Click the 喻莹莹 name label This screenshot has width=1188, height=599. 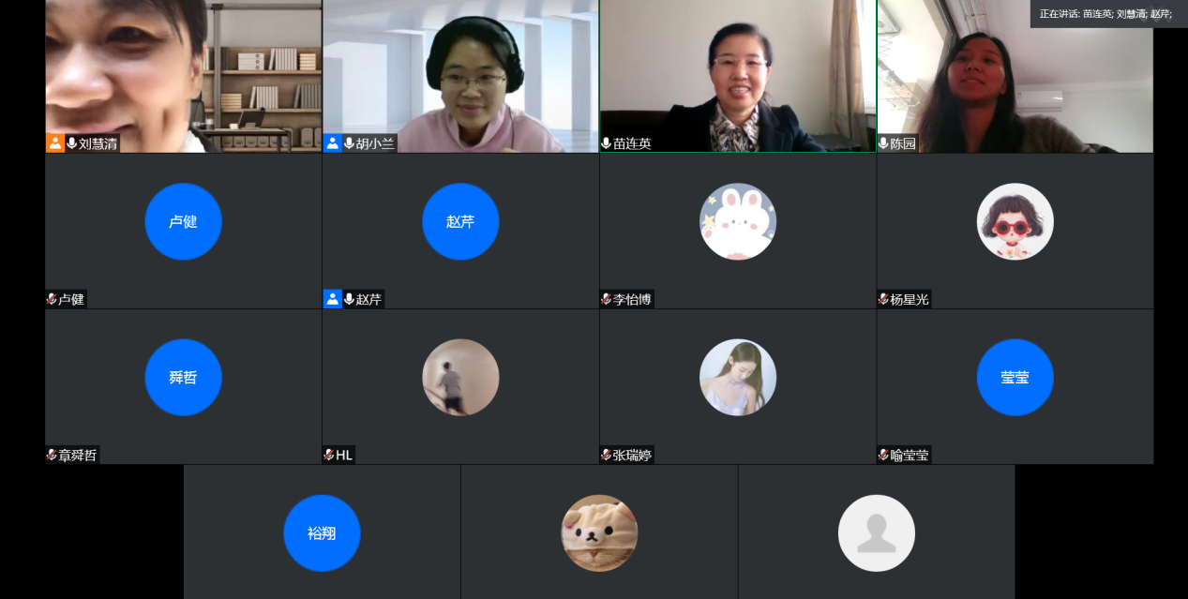point(910,455)
